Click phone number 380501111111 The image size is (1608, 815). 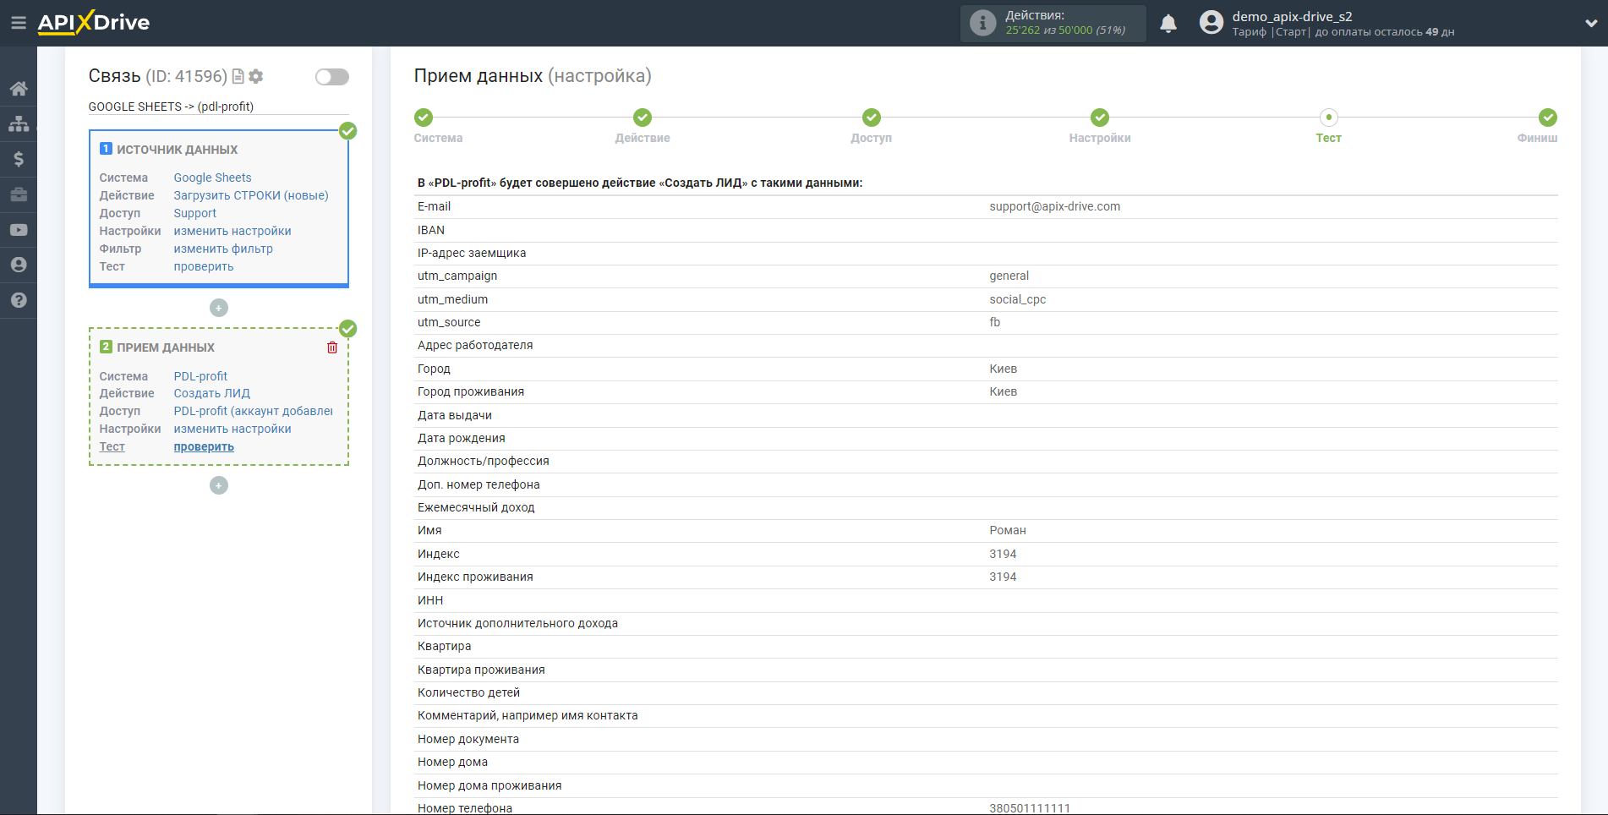(x=1029, y=808)
